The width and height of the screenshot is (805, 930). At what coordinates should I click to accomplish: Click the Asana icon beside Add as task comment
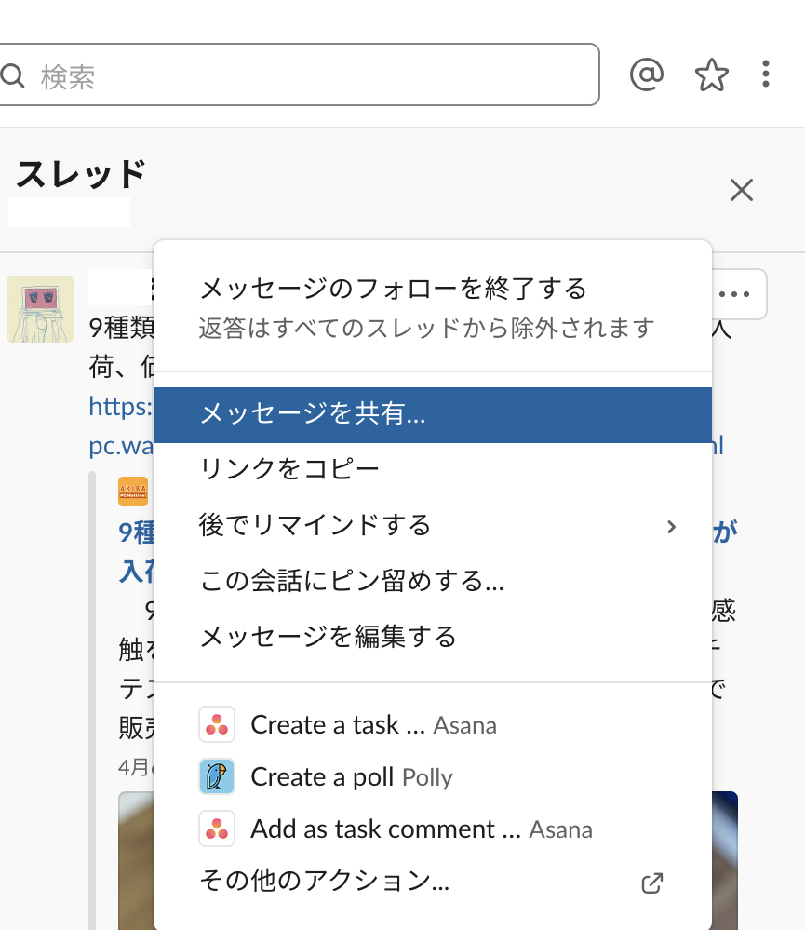coord(217,829)
